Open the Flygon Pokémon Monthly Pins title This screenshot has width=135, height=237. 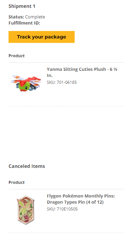[x=81, y=199]
